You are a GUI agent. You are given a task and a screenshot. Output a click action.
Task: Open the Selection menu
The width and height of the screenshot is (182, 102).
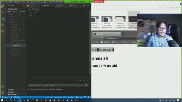(17, 2)
